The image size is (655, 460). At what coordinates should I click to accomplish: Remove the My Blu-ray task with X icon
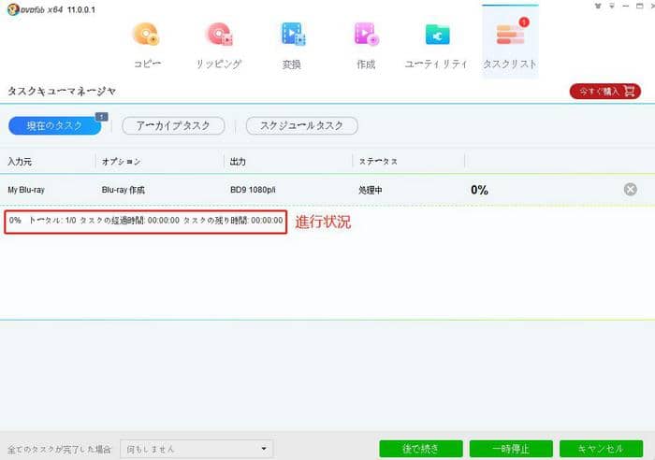point(631,190)
